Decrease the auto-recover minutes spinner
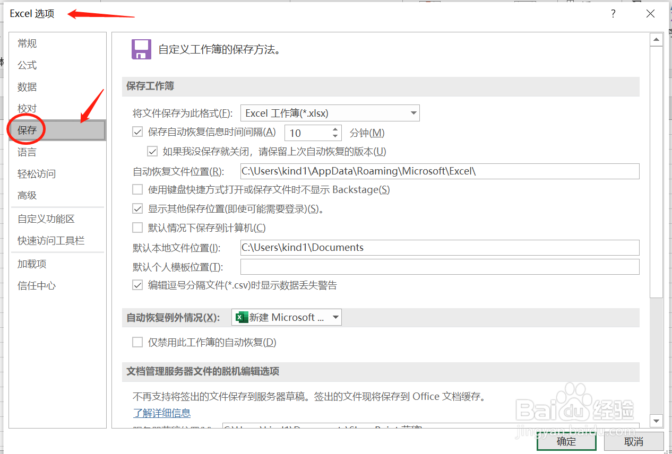 tap(335, 136)
